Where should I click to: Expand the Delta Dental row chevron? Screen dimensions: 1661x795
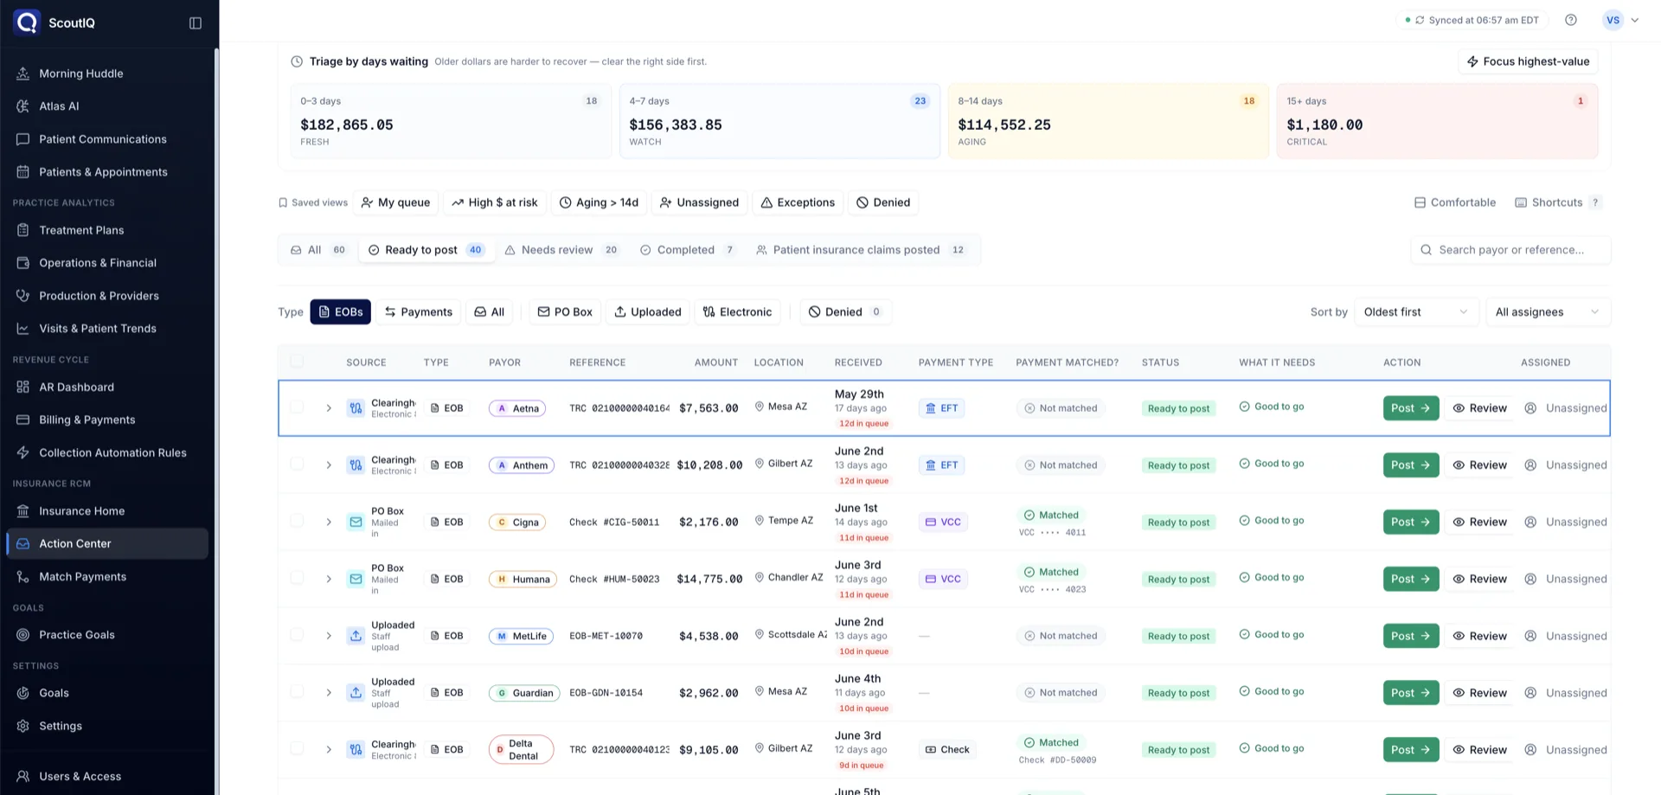(x=329, y=750)
